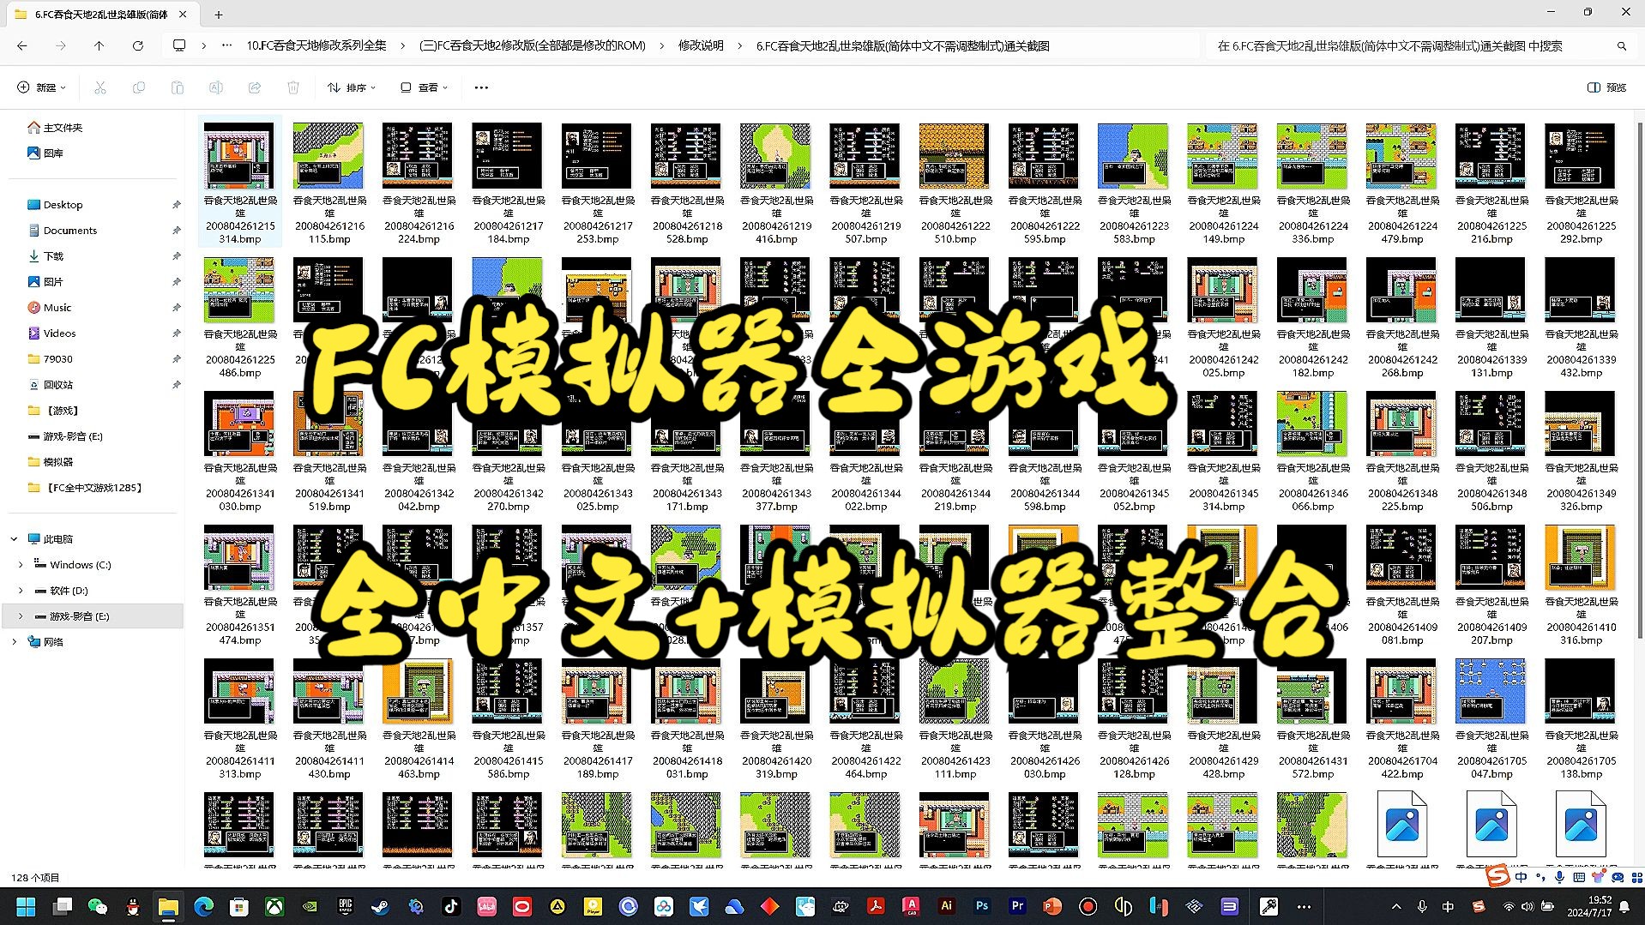Open the See more (...) toolbar menu
Image resolution: width=1645 pixels, height=925 pixels.
click(481, 87)
